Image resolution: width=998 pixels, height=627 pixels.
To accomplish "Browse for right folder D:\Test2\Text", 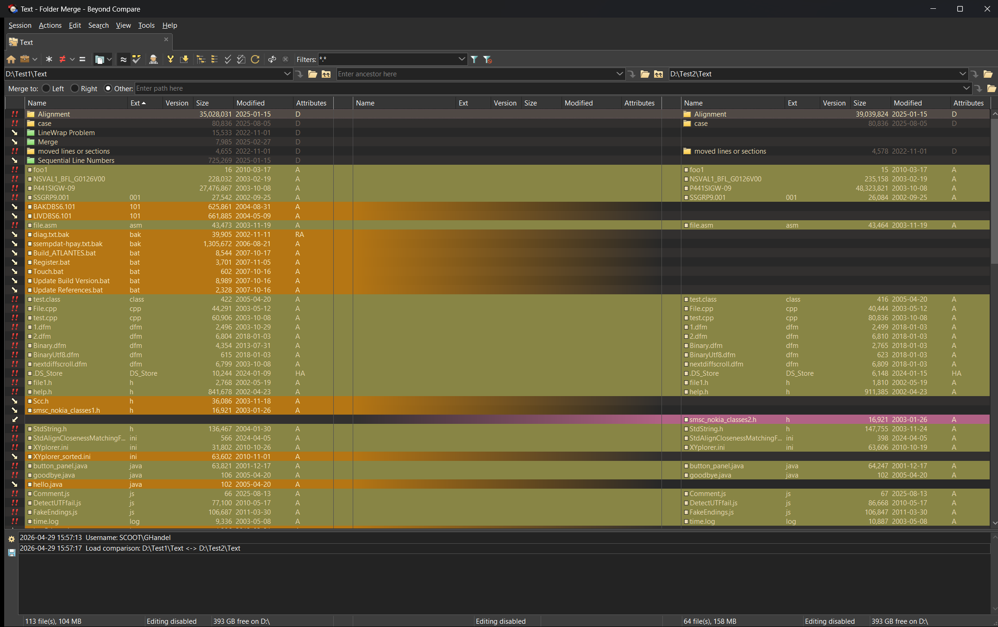I will [x=988, y=74].
